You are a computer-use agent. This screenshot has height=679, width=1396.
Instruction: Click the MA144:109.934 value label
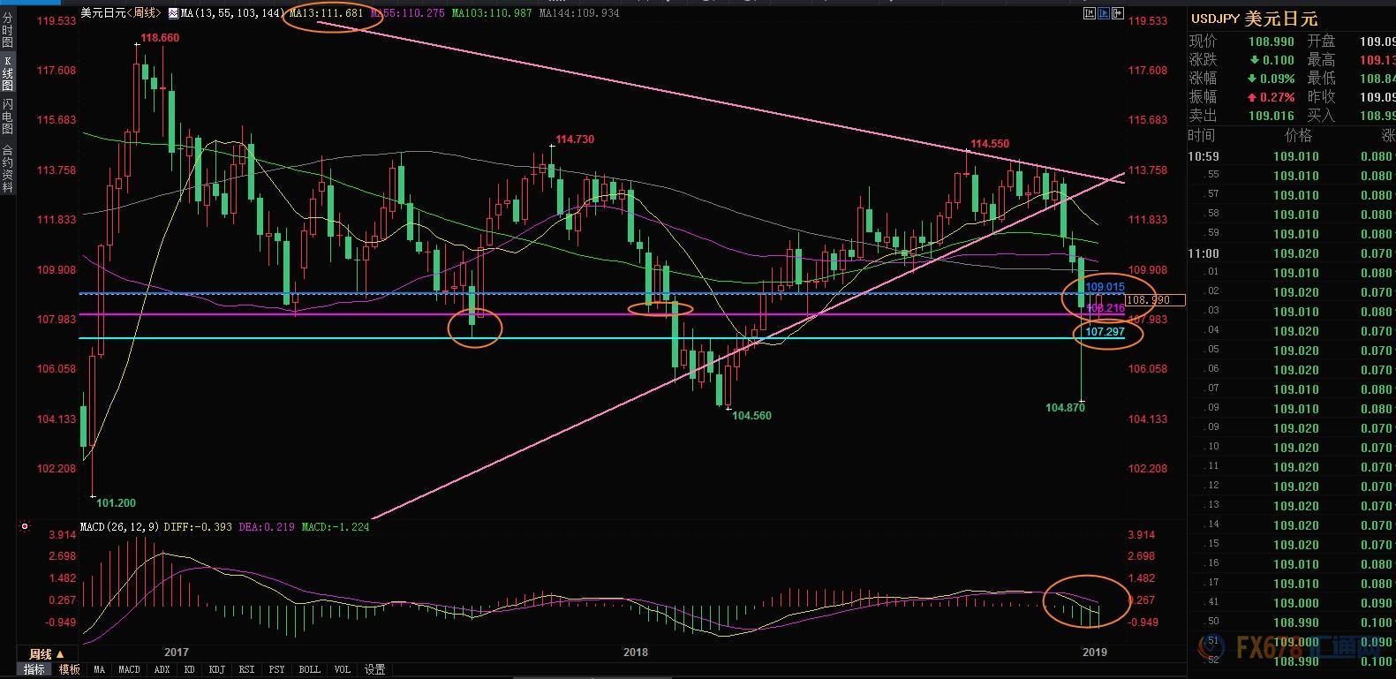pos(578,13)
